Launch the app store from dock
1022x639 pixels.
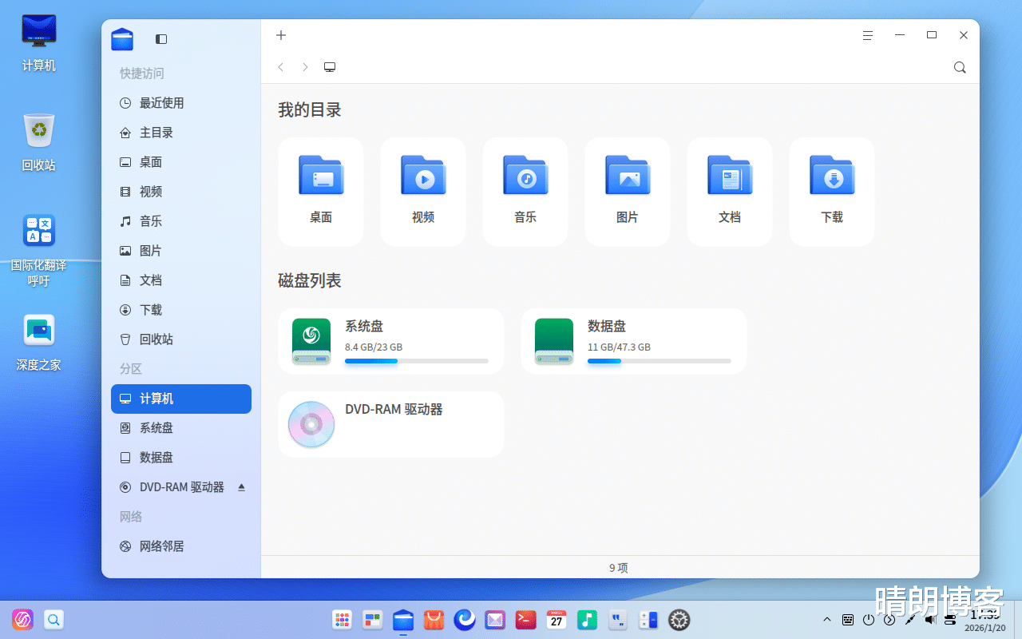point(434,619)
